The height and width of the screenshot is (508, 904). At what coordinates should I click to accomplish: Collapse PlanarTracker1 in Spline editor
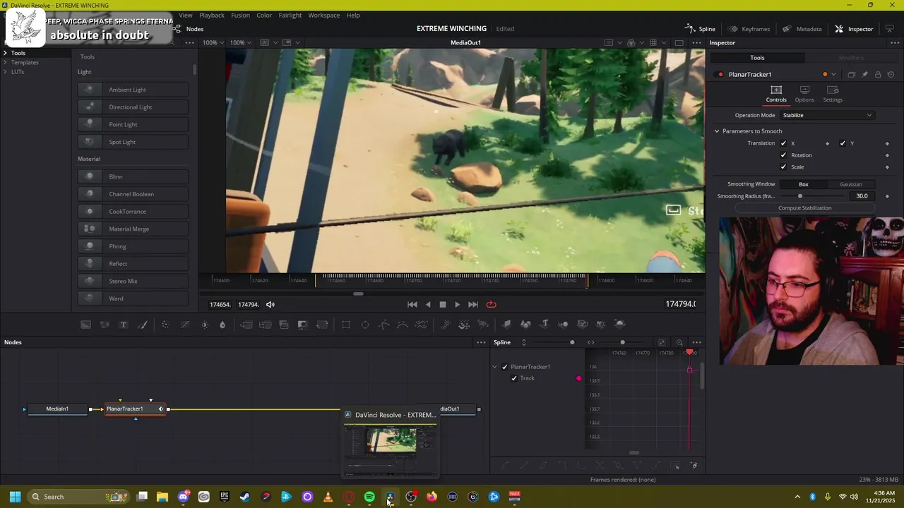tap(494, 367)
